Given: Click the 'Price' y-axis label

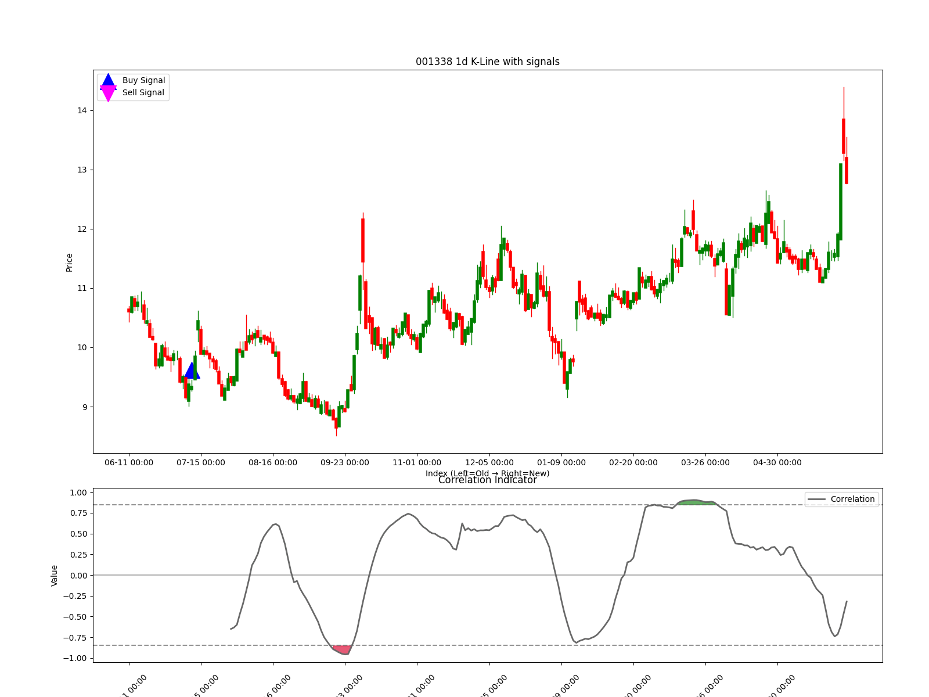Looking at the screenshot, I should [69, 263].
